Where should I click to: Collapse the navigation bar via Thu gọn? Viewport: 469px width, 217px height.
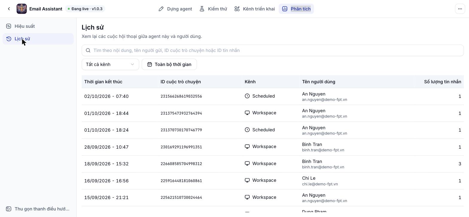click(x=38, y=209)
